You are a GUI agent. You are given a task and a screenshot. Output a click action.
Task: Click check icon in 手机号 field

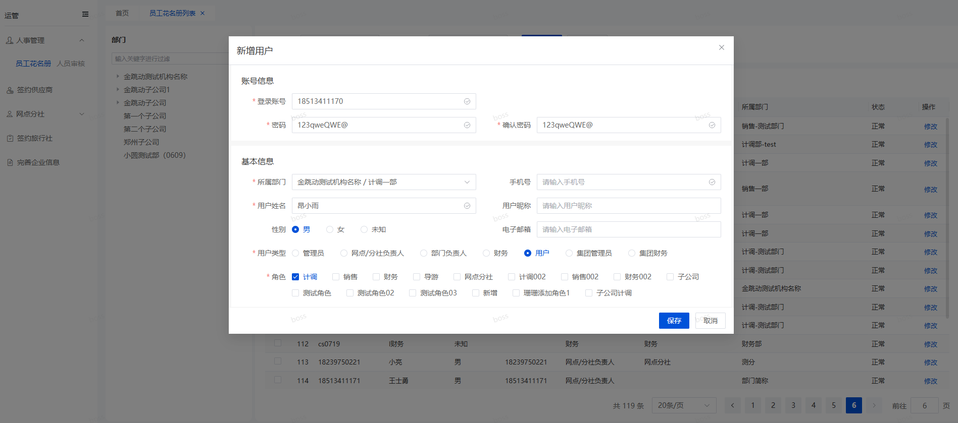coord(712,182)
